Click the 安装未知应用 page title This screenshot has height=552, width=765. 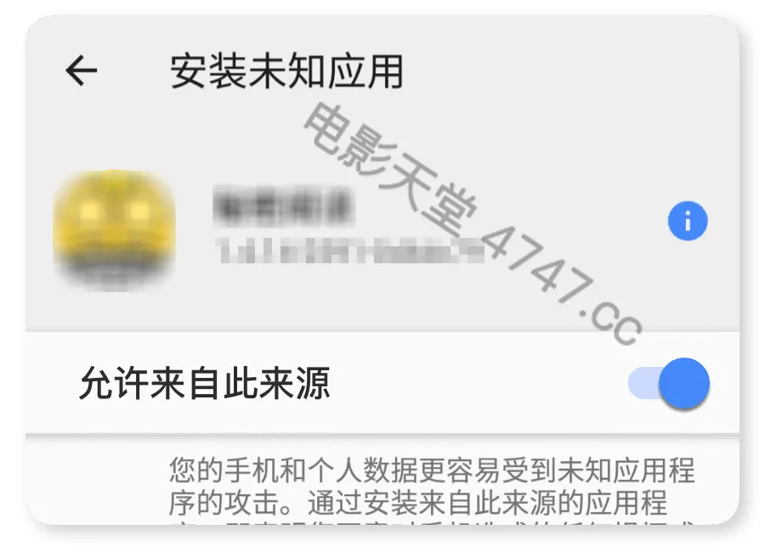coord(287,71)
